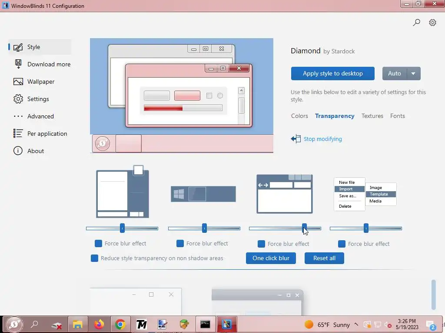Open the M app on taskbar

click(141, 324)
